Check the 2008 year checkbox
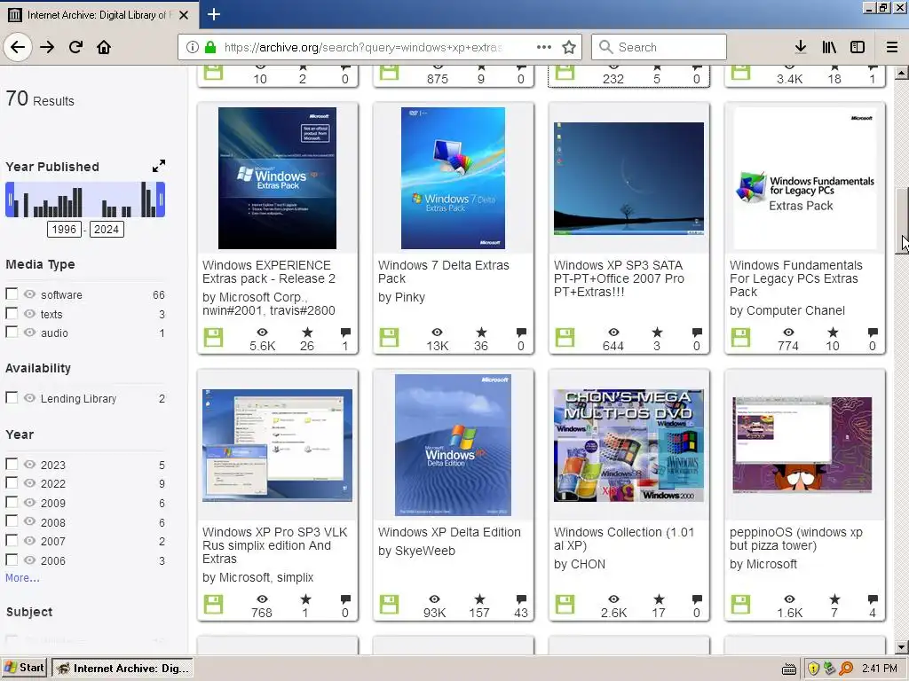909x681 pixels. click(12, 521)
